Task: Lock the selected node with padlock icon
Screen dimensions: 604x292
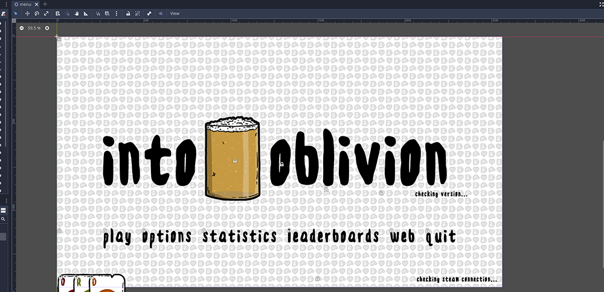Action: pyautogui.click(x=128, y=13)
